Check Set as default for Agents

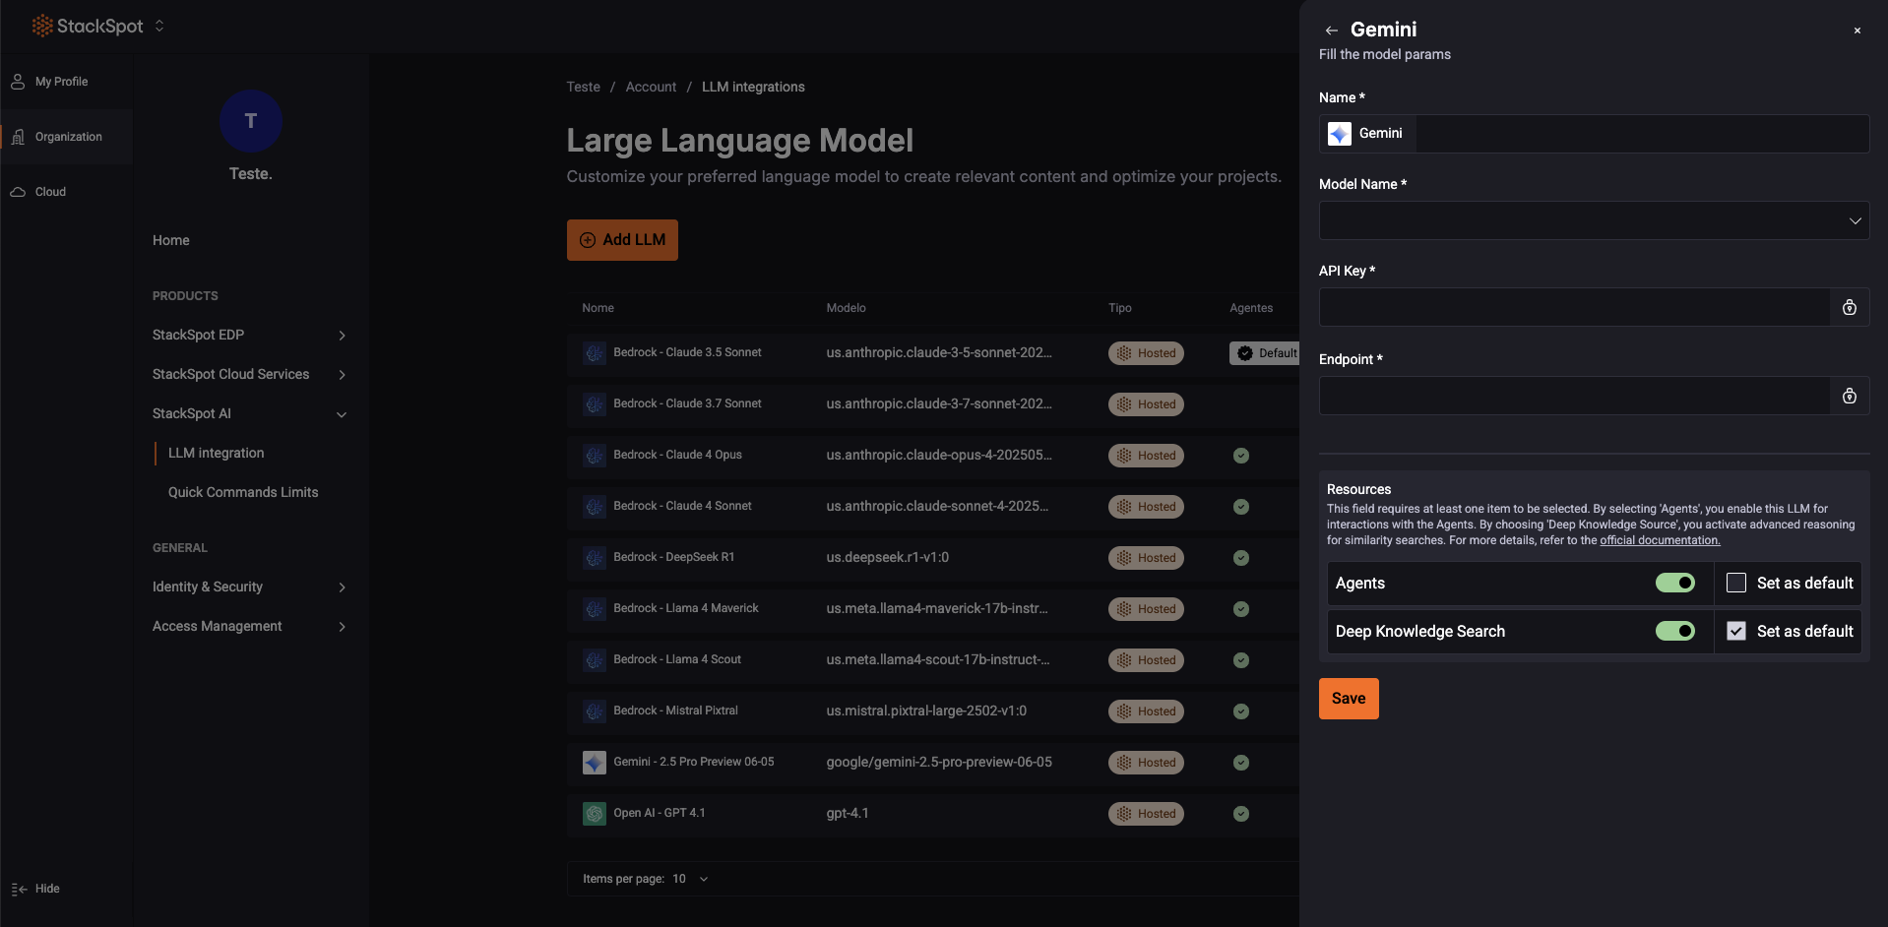[1736, 583]
